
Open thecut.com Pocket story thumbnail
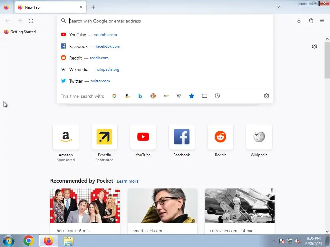tap(85, 206)
